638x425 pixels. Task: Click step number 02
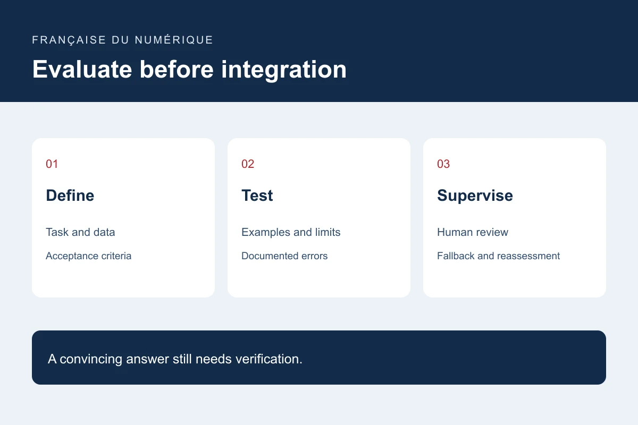(x=248, y=164)
